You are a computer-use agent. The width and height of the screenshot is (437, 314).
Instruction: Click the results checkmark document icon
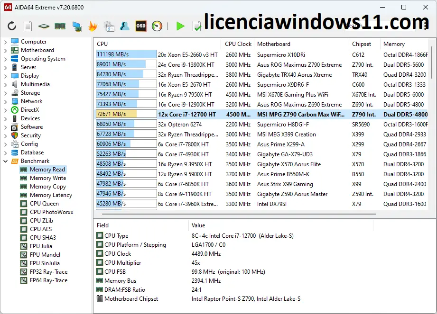[x=197, y=26]
